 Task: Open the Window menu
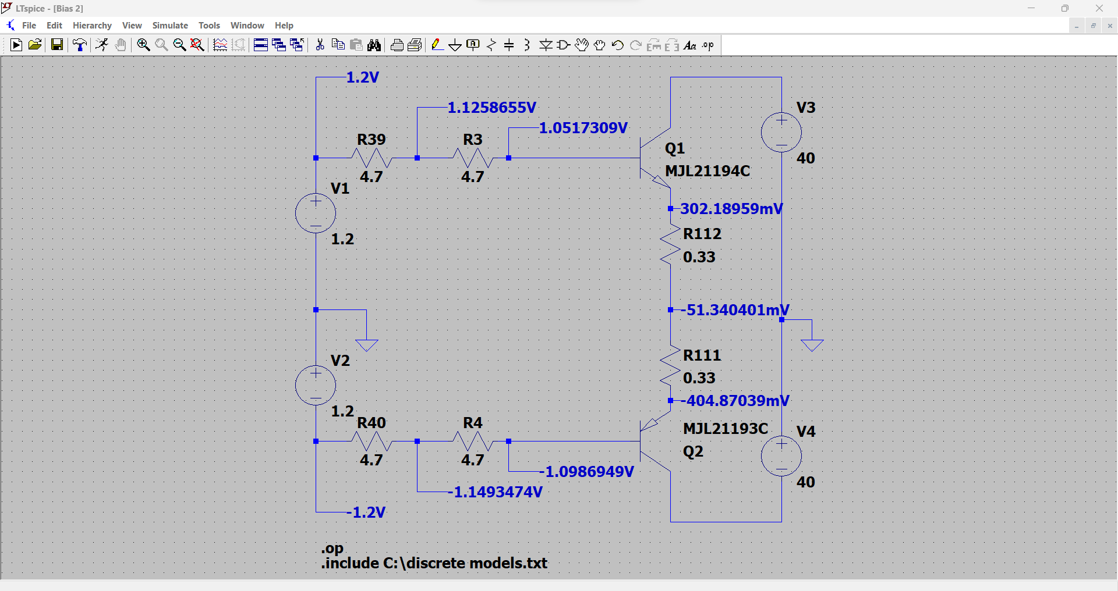click(247, 26)
